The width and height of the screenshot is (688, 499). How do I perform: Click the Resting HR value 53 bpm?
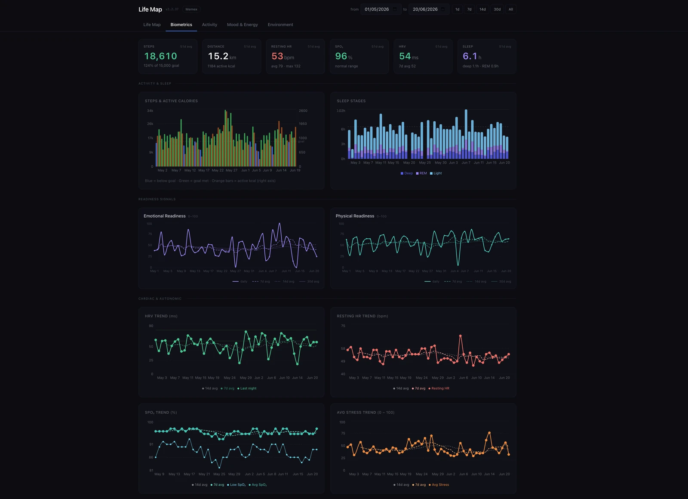click(x=283, y=56)
